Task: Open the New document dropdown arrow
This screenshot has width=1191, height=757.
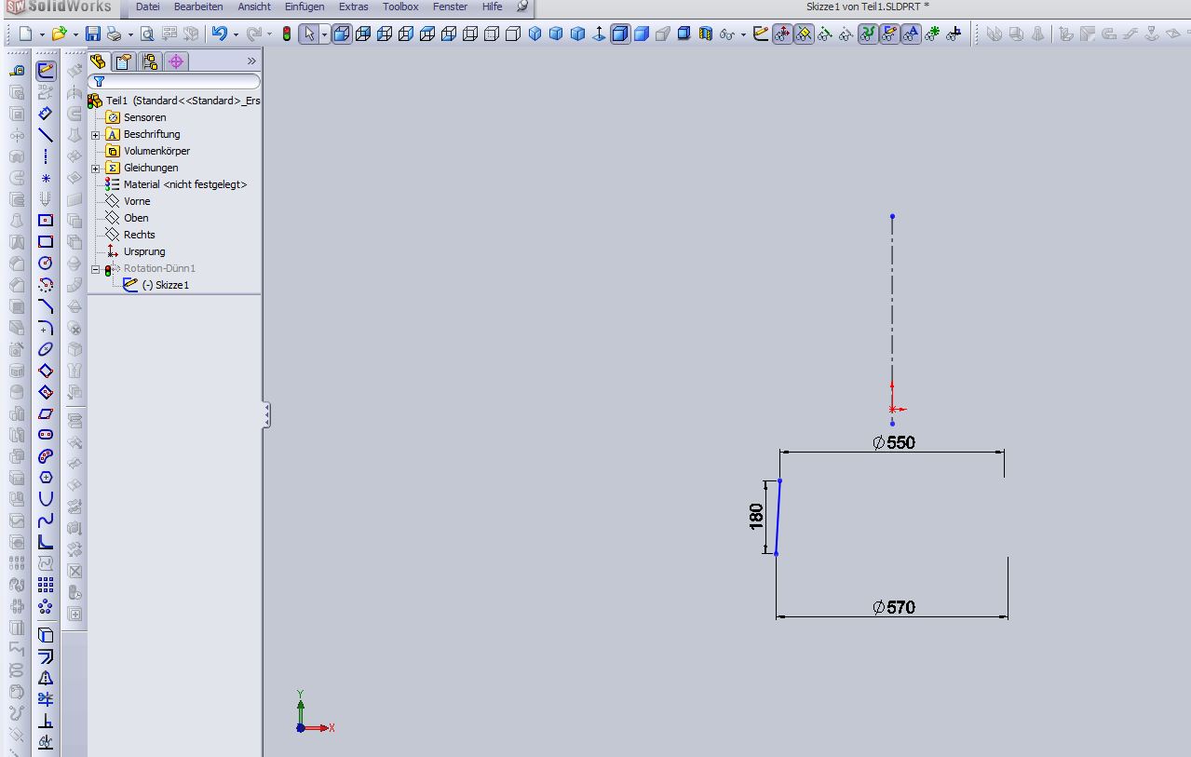Action: [42, 34]
